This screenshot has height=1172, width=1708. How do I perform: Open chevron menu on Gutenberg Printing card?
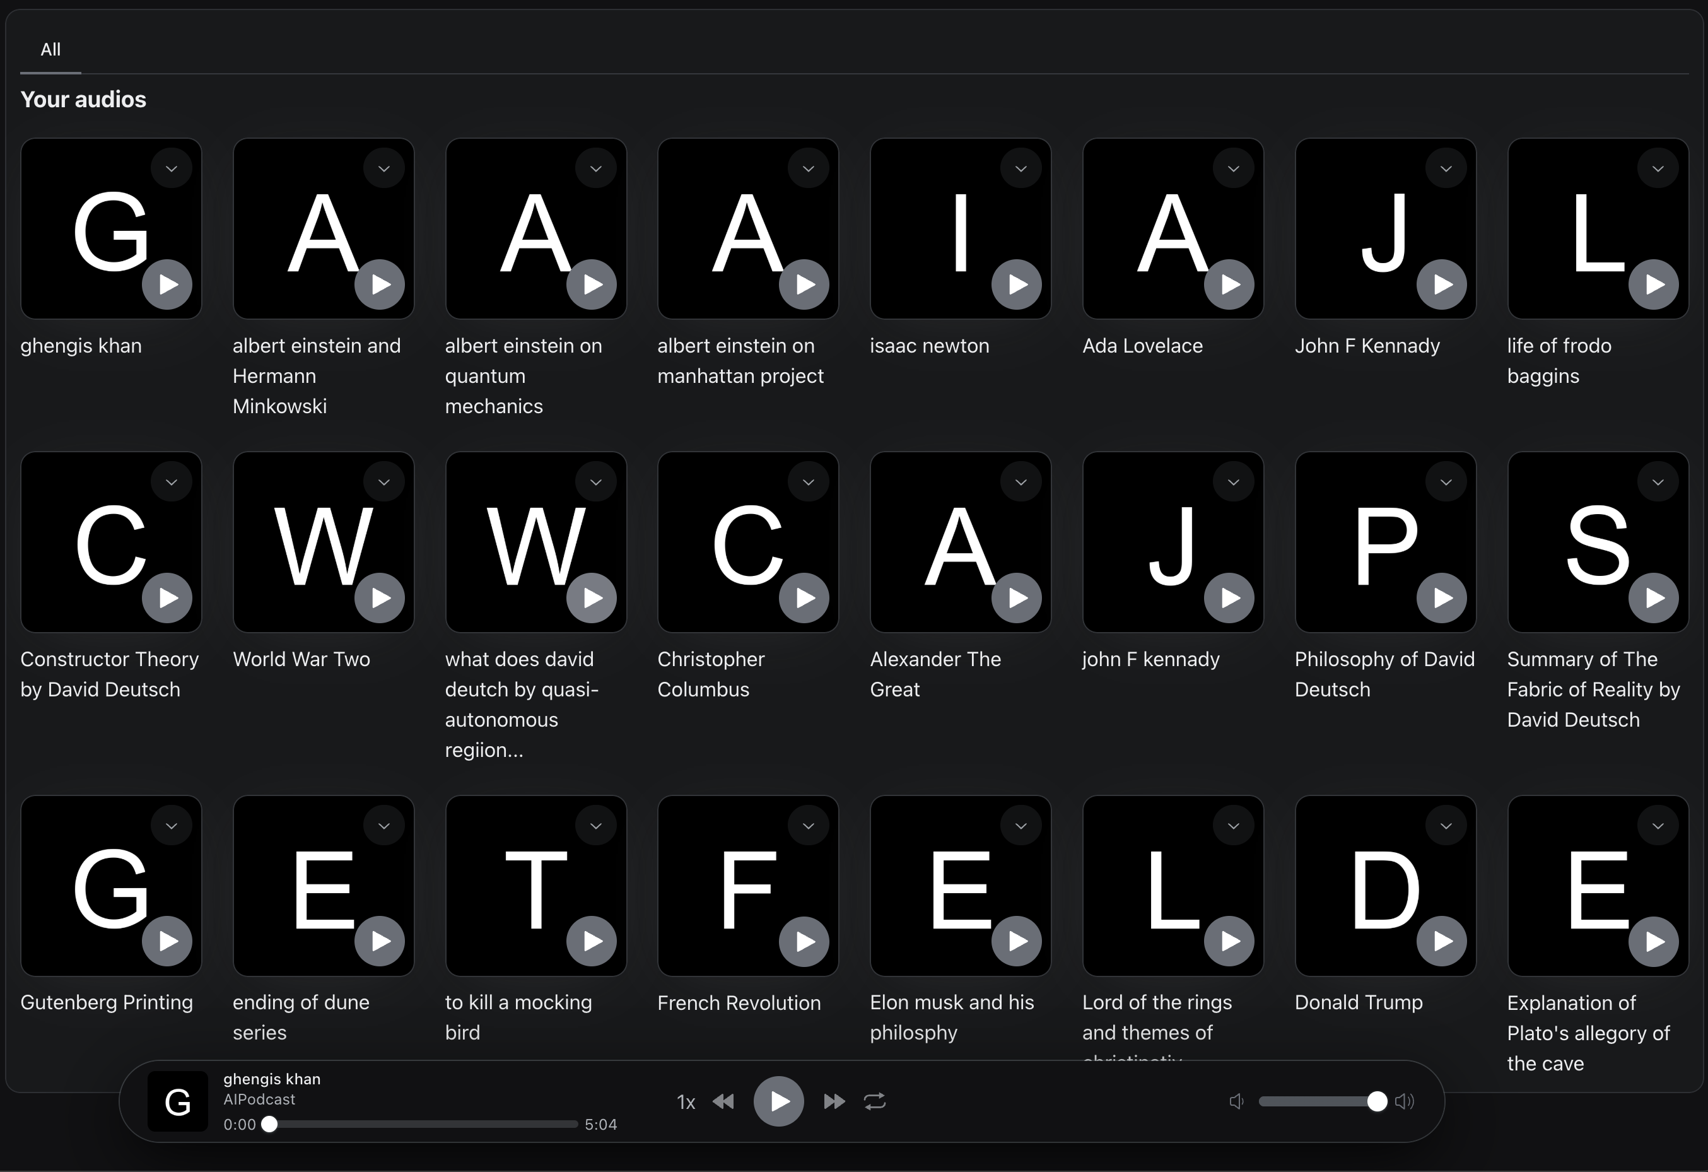click(x=171, y=826)
